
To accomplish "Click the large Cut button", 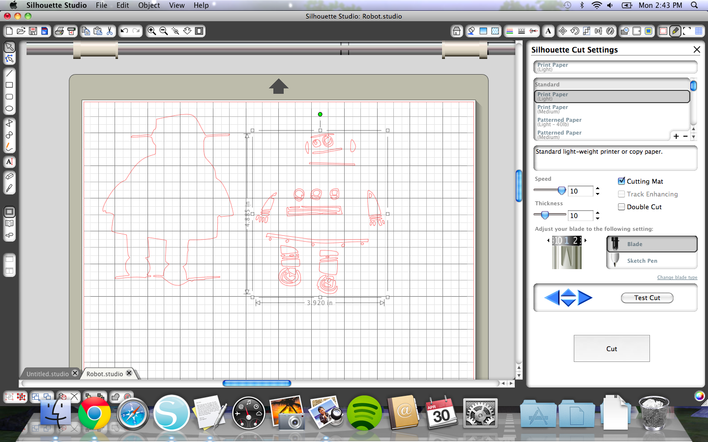I will (x=612, y=349).
